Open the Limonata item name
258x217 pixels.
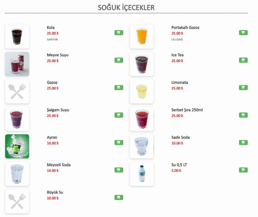pyautogui.click(x=180, y=82)
